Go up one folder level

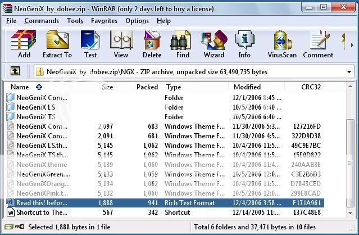(16, 71)
